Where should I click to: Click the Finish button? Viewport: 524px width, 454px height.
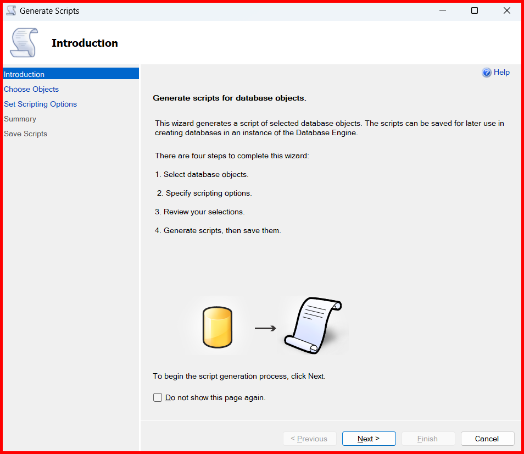point(428,439)
